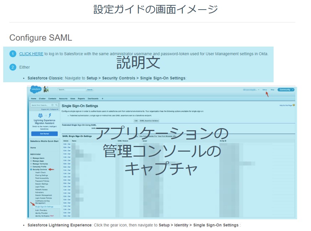This screenshot has width=311, height=231.
Task: Click the Get Started button
Action: click(x=45, y=134)
